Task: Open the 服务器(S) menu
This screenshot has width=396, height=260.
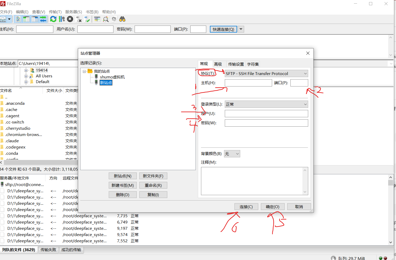Action: point(74,12)
